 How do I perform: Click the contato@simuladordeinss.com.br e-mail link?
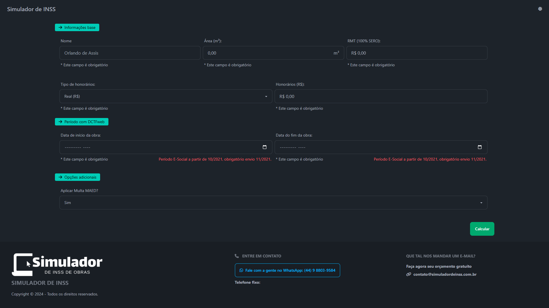(x=445, y=274)
